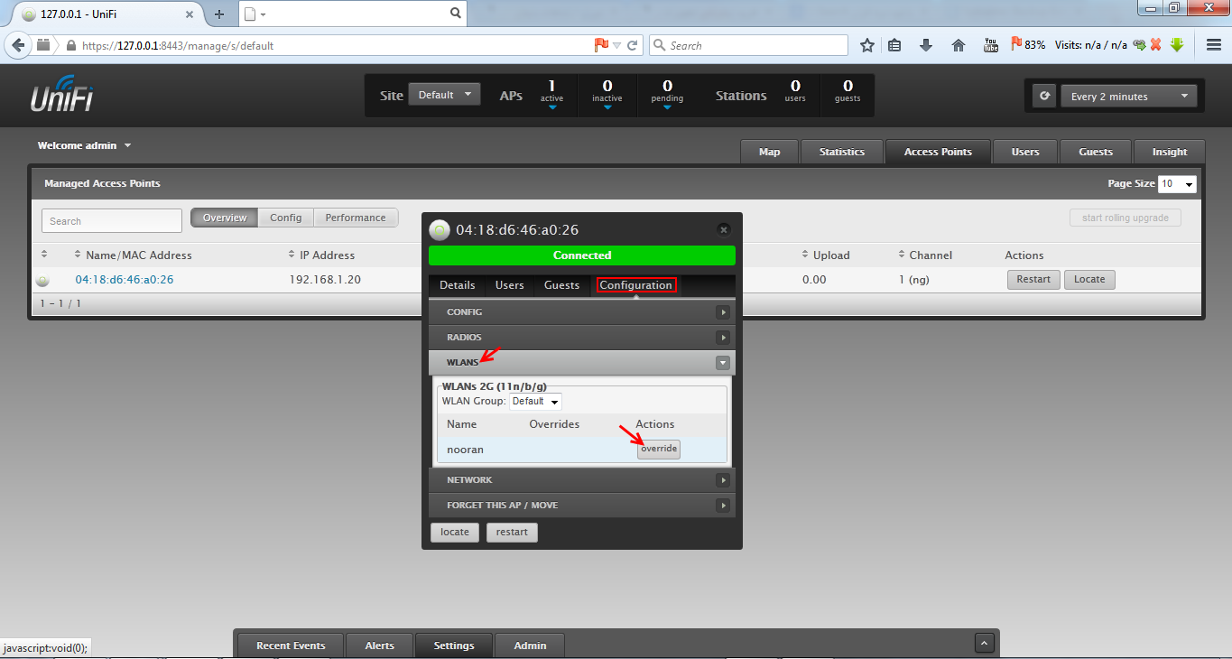Select the Details tab in the AP popup
Viewport: 1232px width, 659px height.
[x=458, y=285]
